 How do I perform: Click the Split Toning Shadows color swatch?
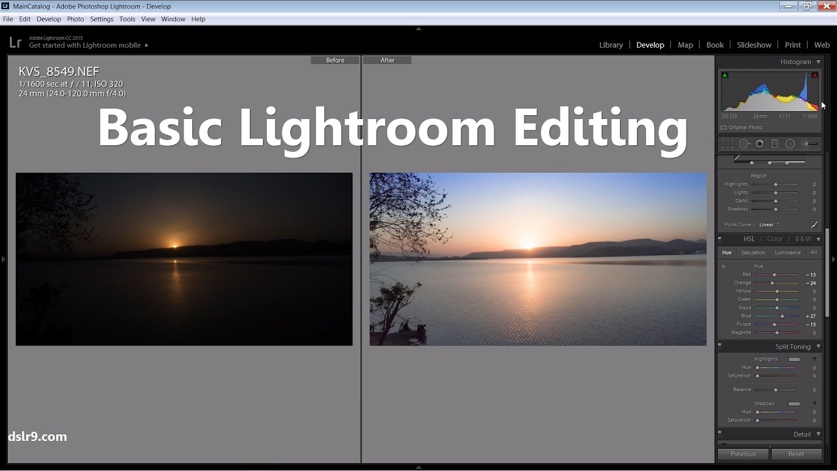pos(794,404)
